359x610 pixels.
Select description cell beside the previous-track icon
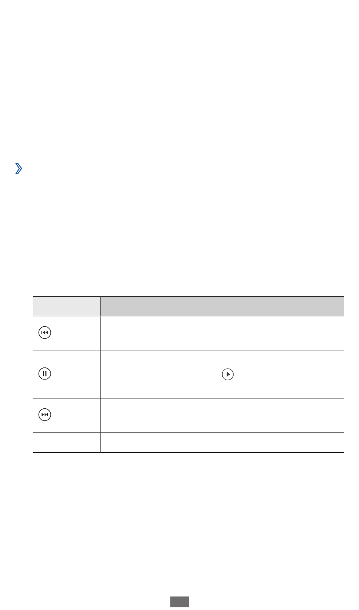[x=222, y=333]
